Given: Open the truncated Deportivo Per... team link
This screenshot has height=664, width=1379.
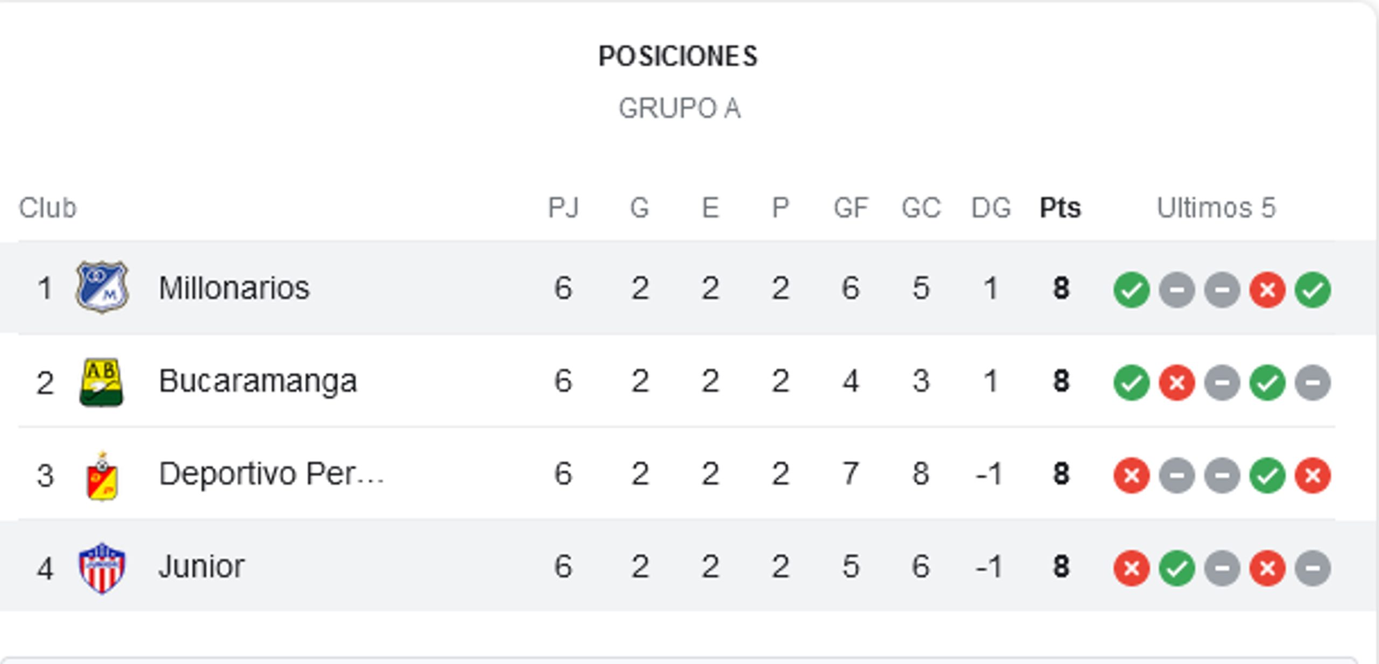Looking at the screenshot, I should 271,474.
